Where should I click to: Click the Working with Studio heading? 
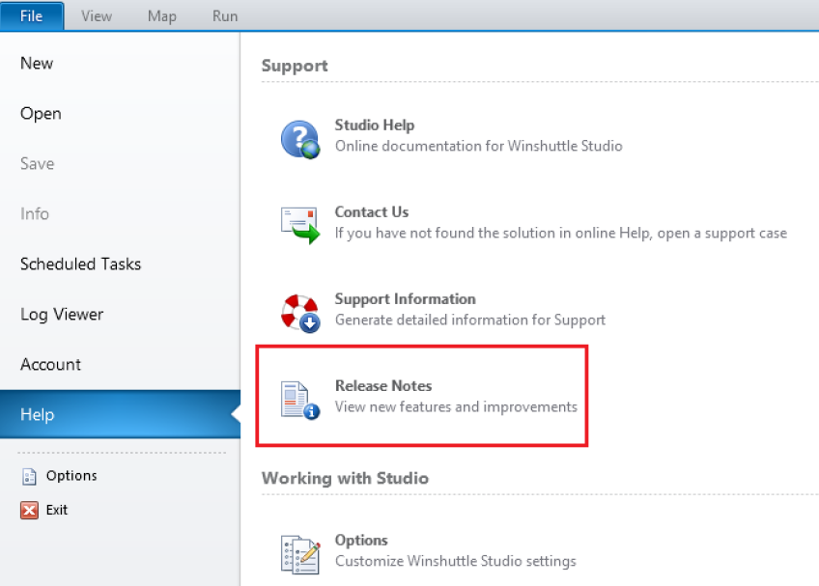pyautogui.click(x=345, y=479)
